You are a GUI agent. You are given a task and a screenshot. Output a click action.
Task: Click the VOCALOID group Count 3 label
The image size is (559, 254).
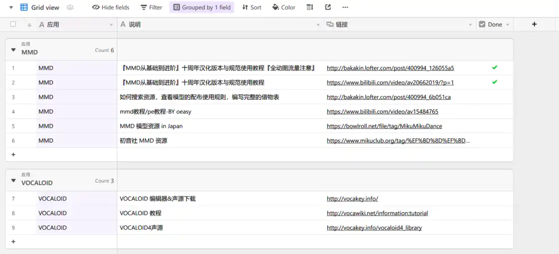tap(104, 181)
